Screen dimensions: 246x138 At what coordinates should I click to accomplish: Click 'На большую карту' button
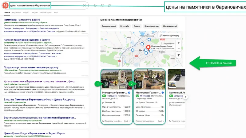click(x=169, y=36)
